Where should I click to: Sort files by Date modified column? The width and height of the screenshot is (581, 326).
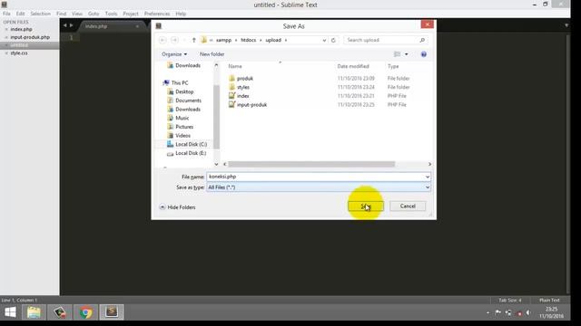[x=353, y=66]
